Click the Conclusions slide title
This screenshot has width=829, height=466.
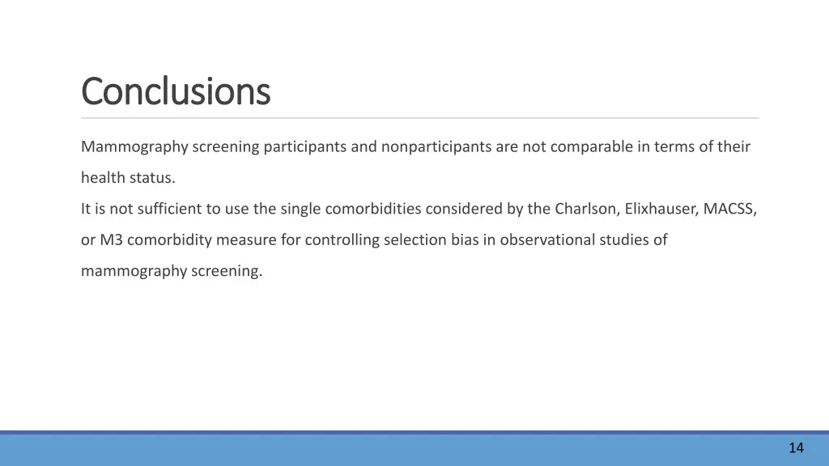(x=176, y=91)
